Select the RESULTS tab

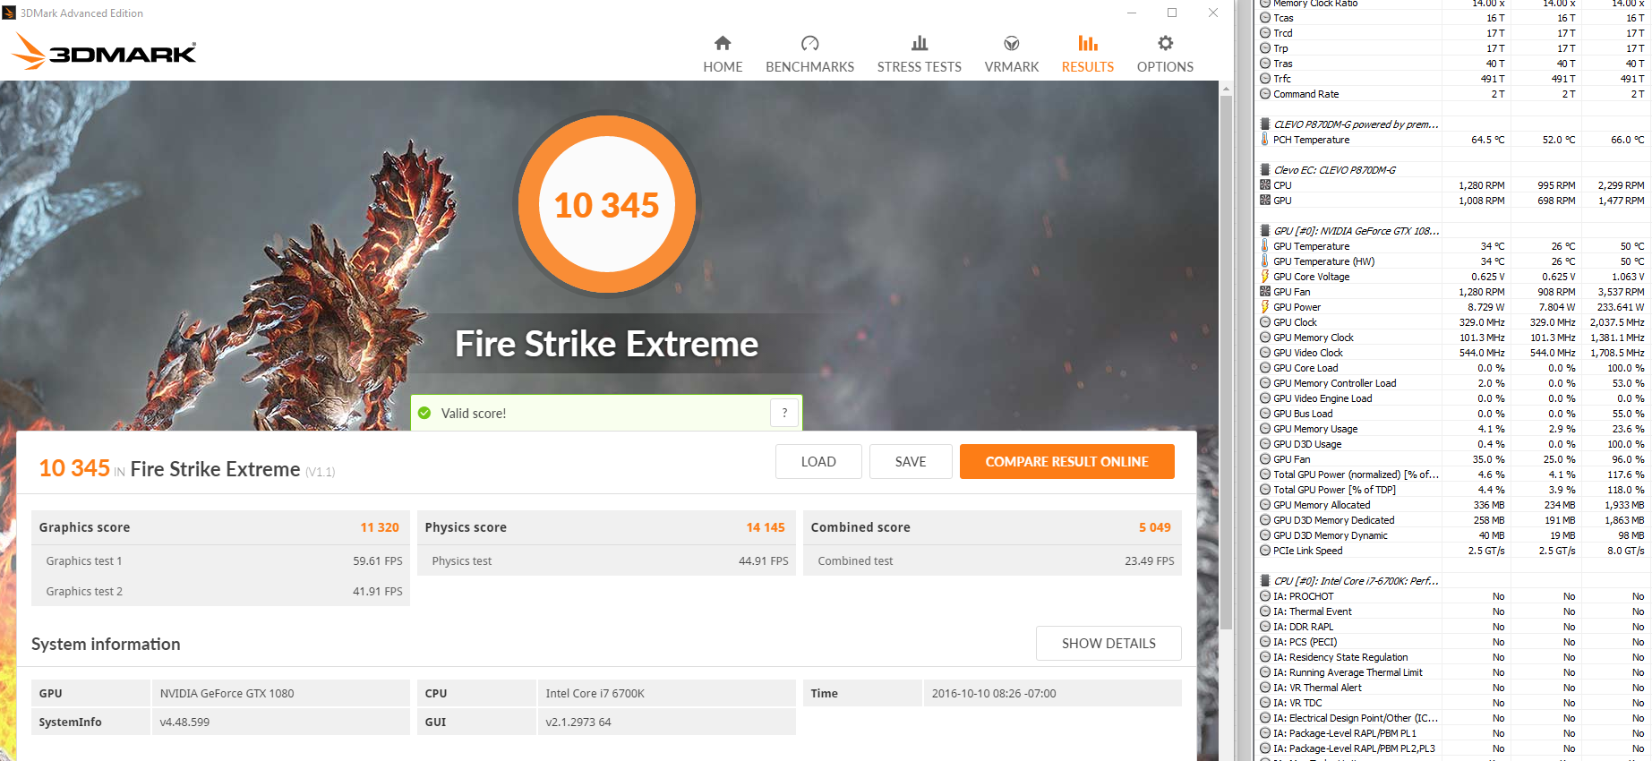(1088, 55)
